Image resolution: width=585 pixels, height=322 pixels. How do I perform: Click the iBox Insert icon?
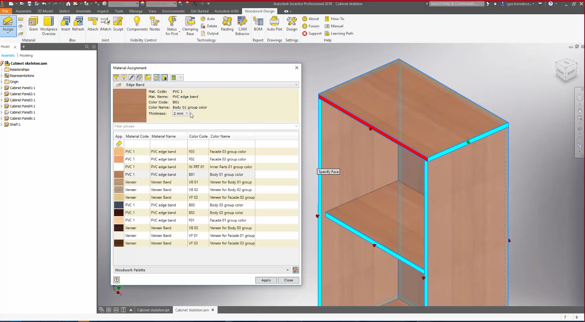pos(66,24)
